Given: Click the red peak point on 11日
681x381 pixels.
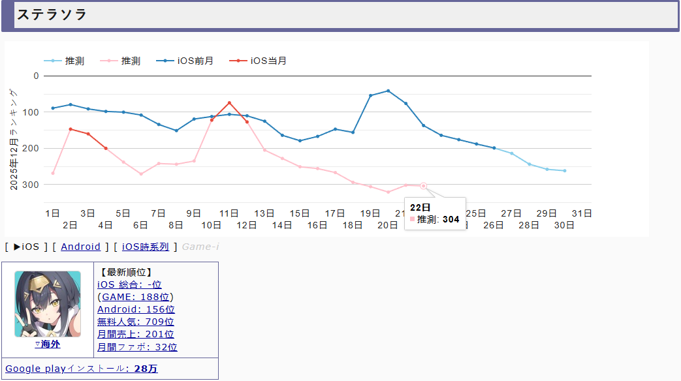Looking at the screenshot, I should point(229,103).
